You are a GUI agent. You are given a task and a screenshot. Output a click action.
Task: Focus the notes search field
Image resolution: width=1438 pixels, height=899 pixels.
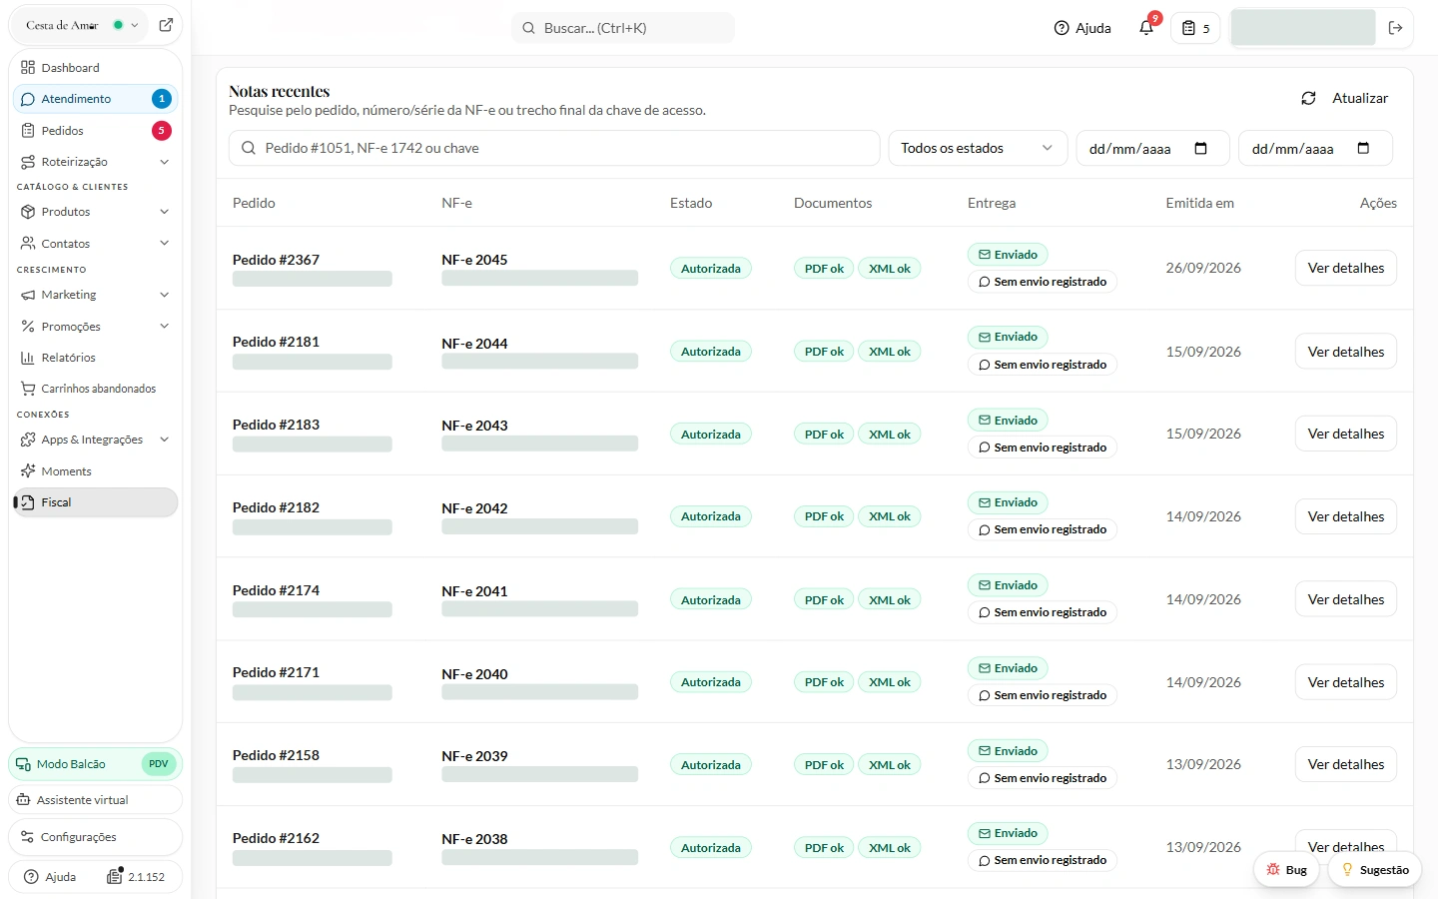[x=554, y=148]
